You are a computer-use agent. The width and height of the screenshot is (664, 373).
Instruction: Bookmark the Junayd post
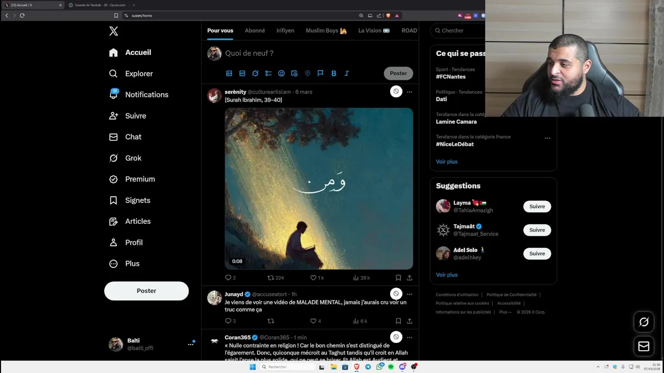pyautogui.click(x=398, y=321)
